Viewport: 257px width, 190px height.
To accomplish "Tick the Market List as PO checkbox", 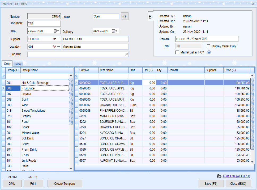I will click(x=177, y=52).
